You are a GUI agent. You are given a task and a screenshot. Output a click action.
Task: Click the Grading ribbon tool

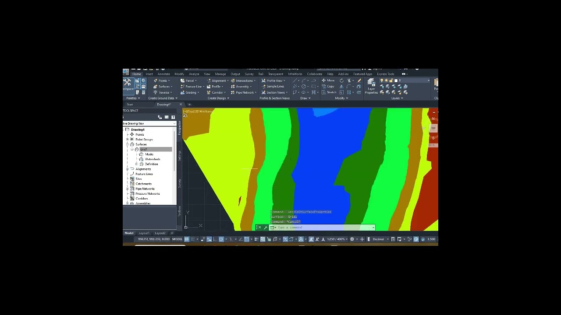tap(190, 92)
